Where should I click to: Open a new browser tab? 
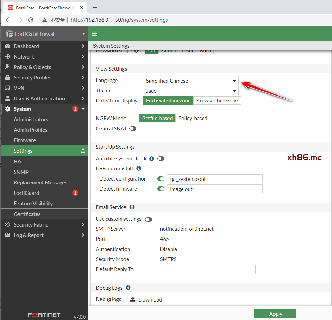pos(95,8)
